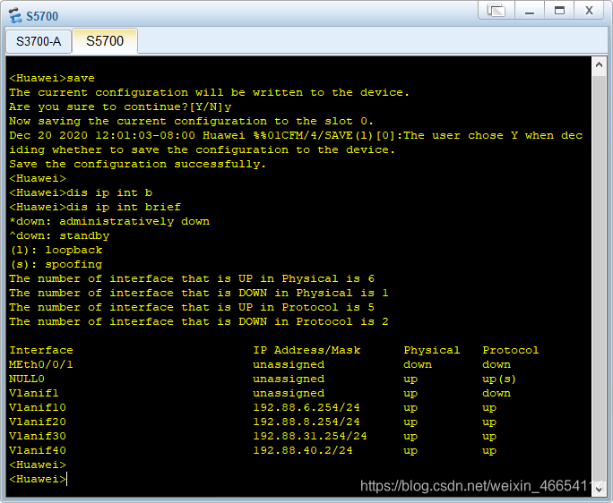Click the 'down' physical status of MEth0/0/1
Screen dimensions: 613x503
click(x=418, y=365)
